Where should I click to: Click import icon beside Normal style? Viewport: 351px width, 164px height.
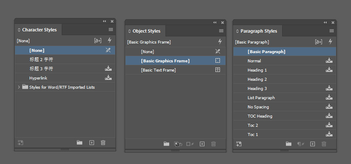(x=329, y=61)
